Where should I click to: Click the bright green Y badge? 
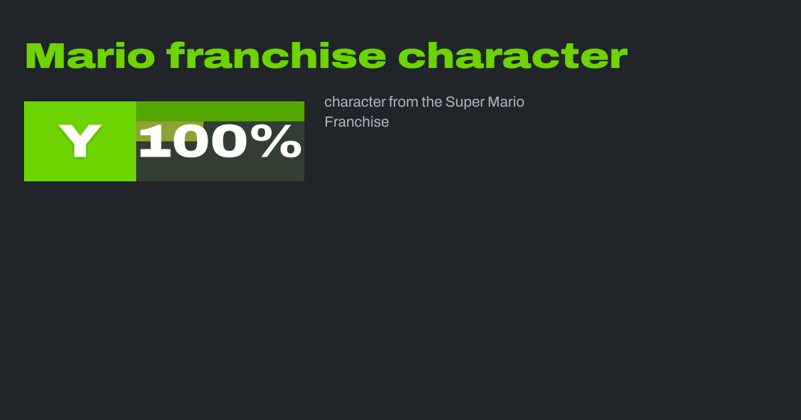point(80,141)
